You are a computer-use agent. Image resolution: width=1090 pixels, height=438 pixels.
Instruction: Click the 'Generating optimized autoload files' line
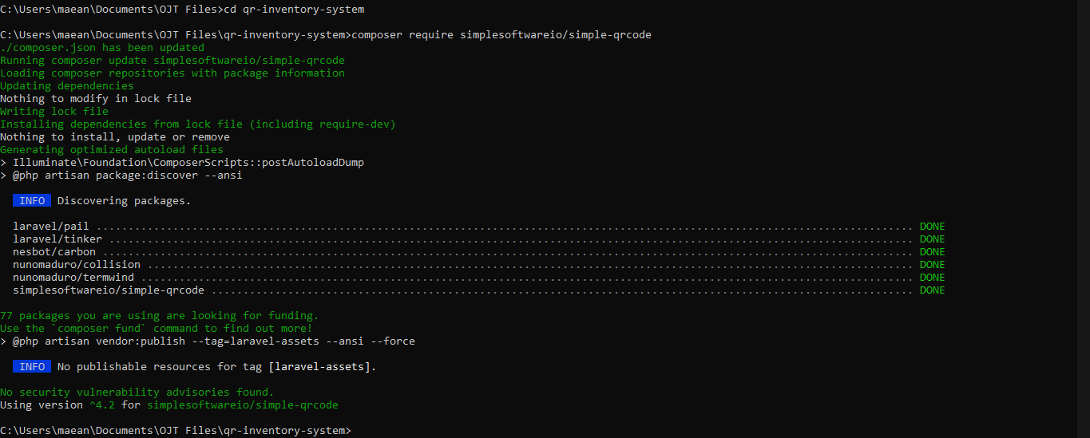(112, 149)
